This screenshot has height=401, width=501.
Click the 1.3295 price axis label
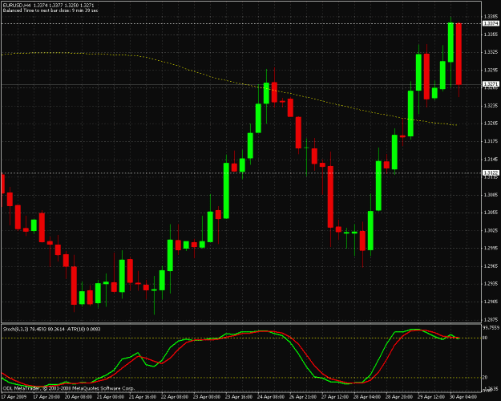[x=491, y=70]
